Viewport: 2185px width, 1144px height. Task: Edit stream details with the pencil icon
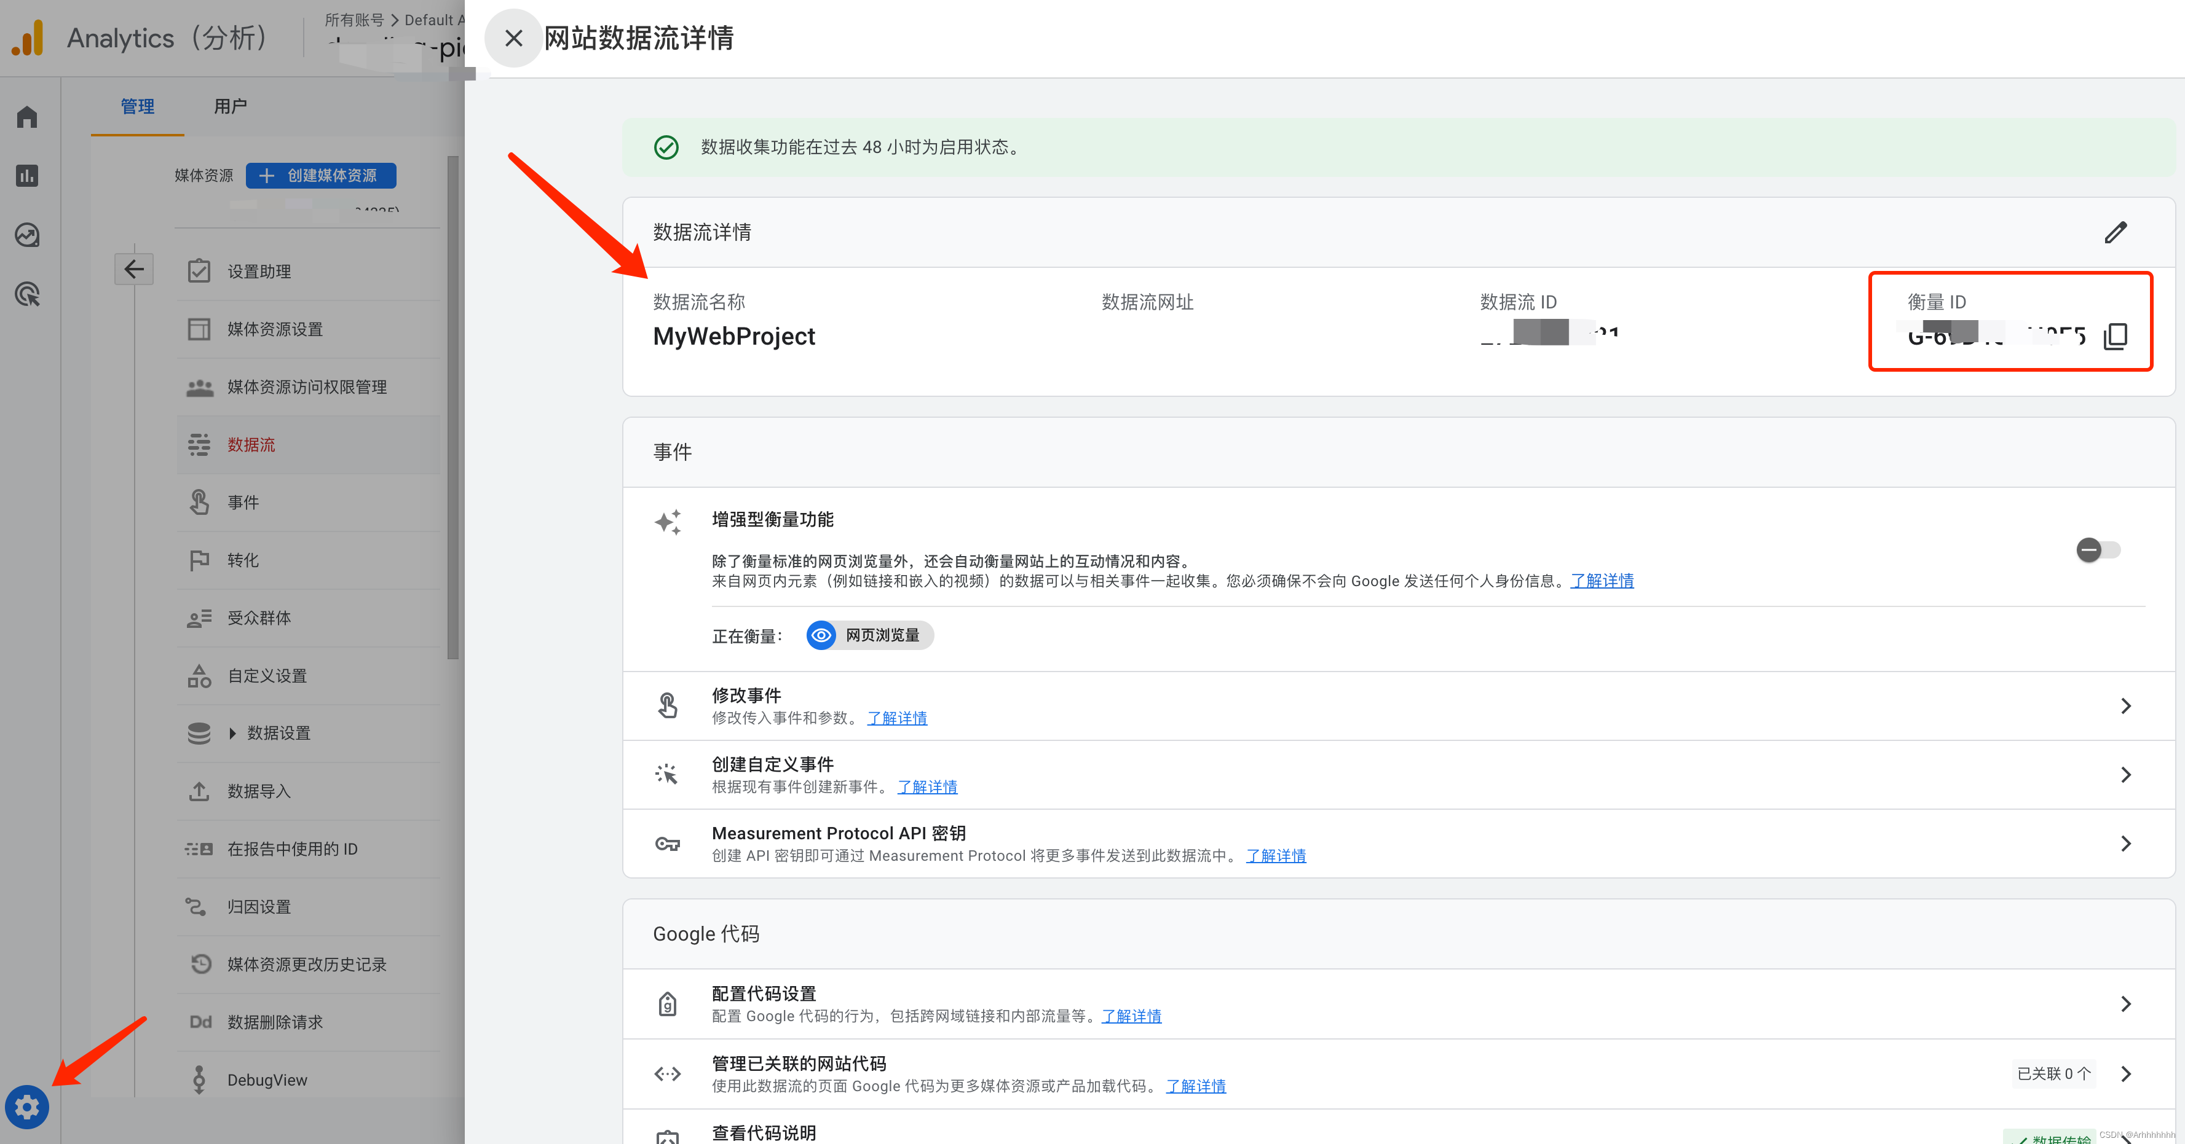tap(2116, 232)
